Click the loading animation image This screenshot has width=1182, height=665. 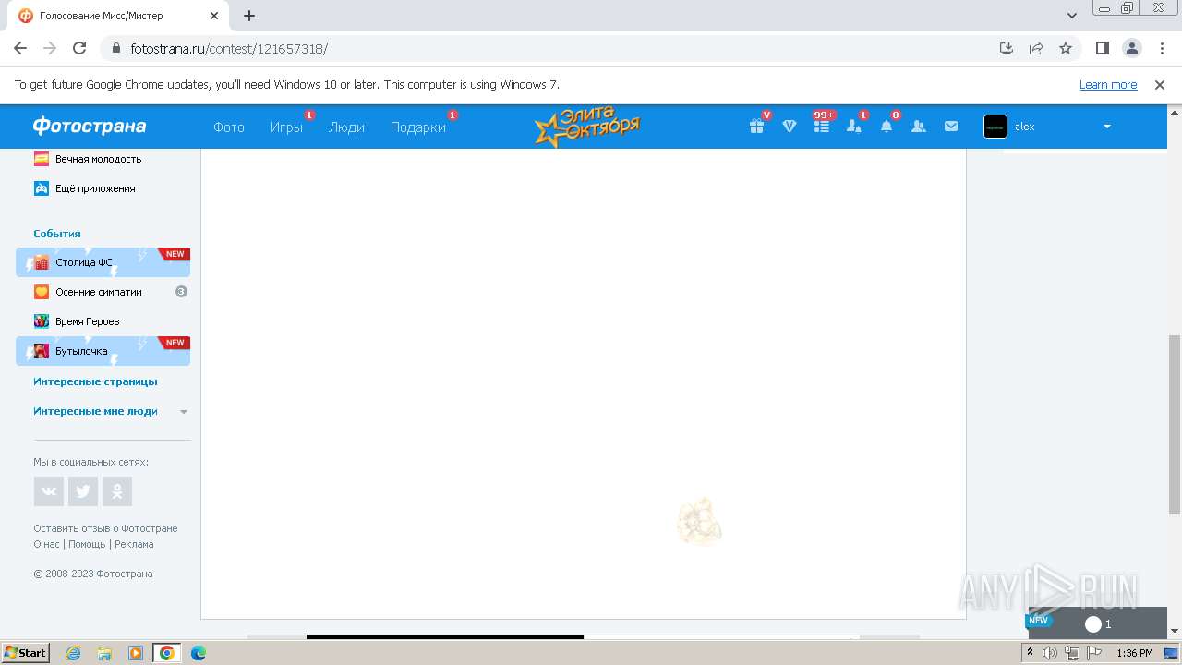tap(699, 522)
